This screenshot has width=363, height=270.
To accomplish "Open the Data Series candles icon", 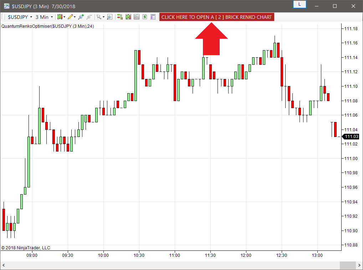I will (128, 17).
